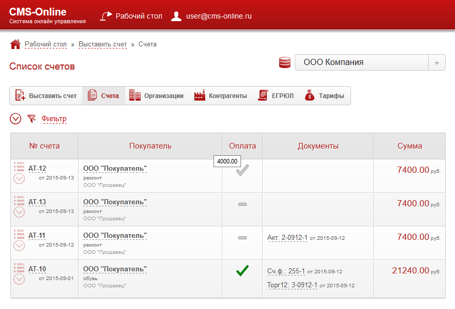Screen dimensions: 455x309
Task: Expand the filter panel with circled chevron
Action: tap(16, 119)
